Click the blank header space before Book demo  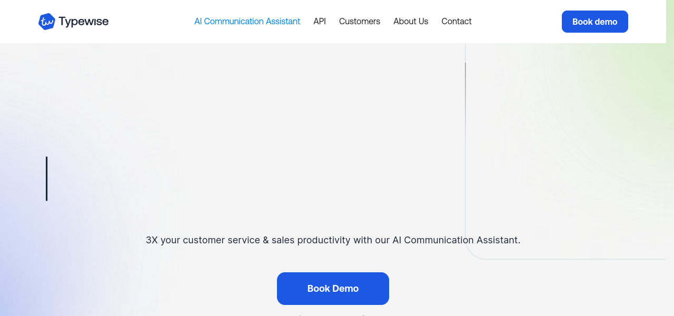pyautogui.click(x=516, y=22)
